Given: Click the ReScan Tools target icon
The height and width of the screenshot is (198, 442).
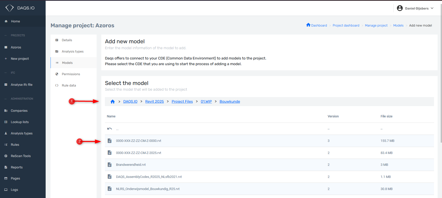Looking at the screenshot, I should [x=6, y=156].
